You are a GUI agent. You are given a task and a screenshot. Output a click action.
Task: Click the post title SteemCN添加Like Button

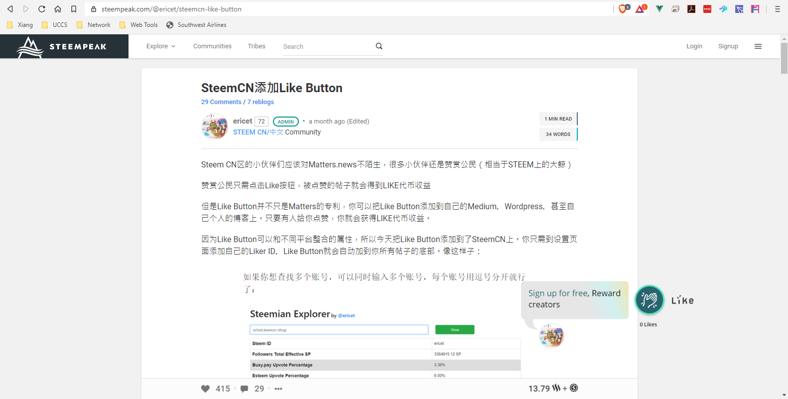(272, 88)
